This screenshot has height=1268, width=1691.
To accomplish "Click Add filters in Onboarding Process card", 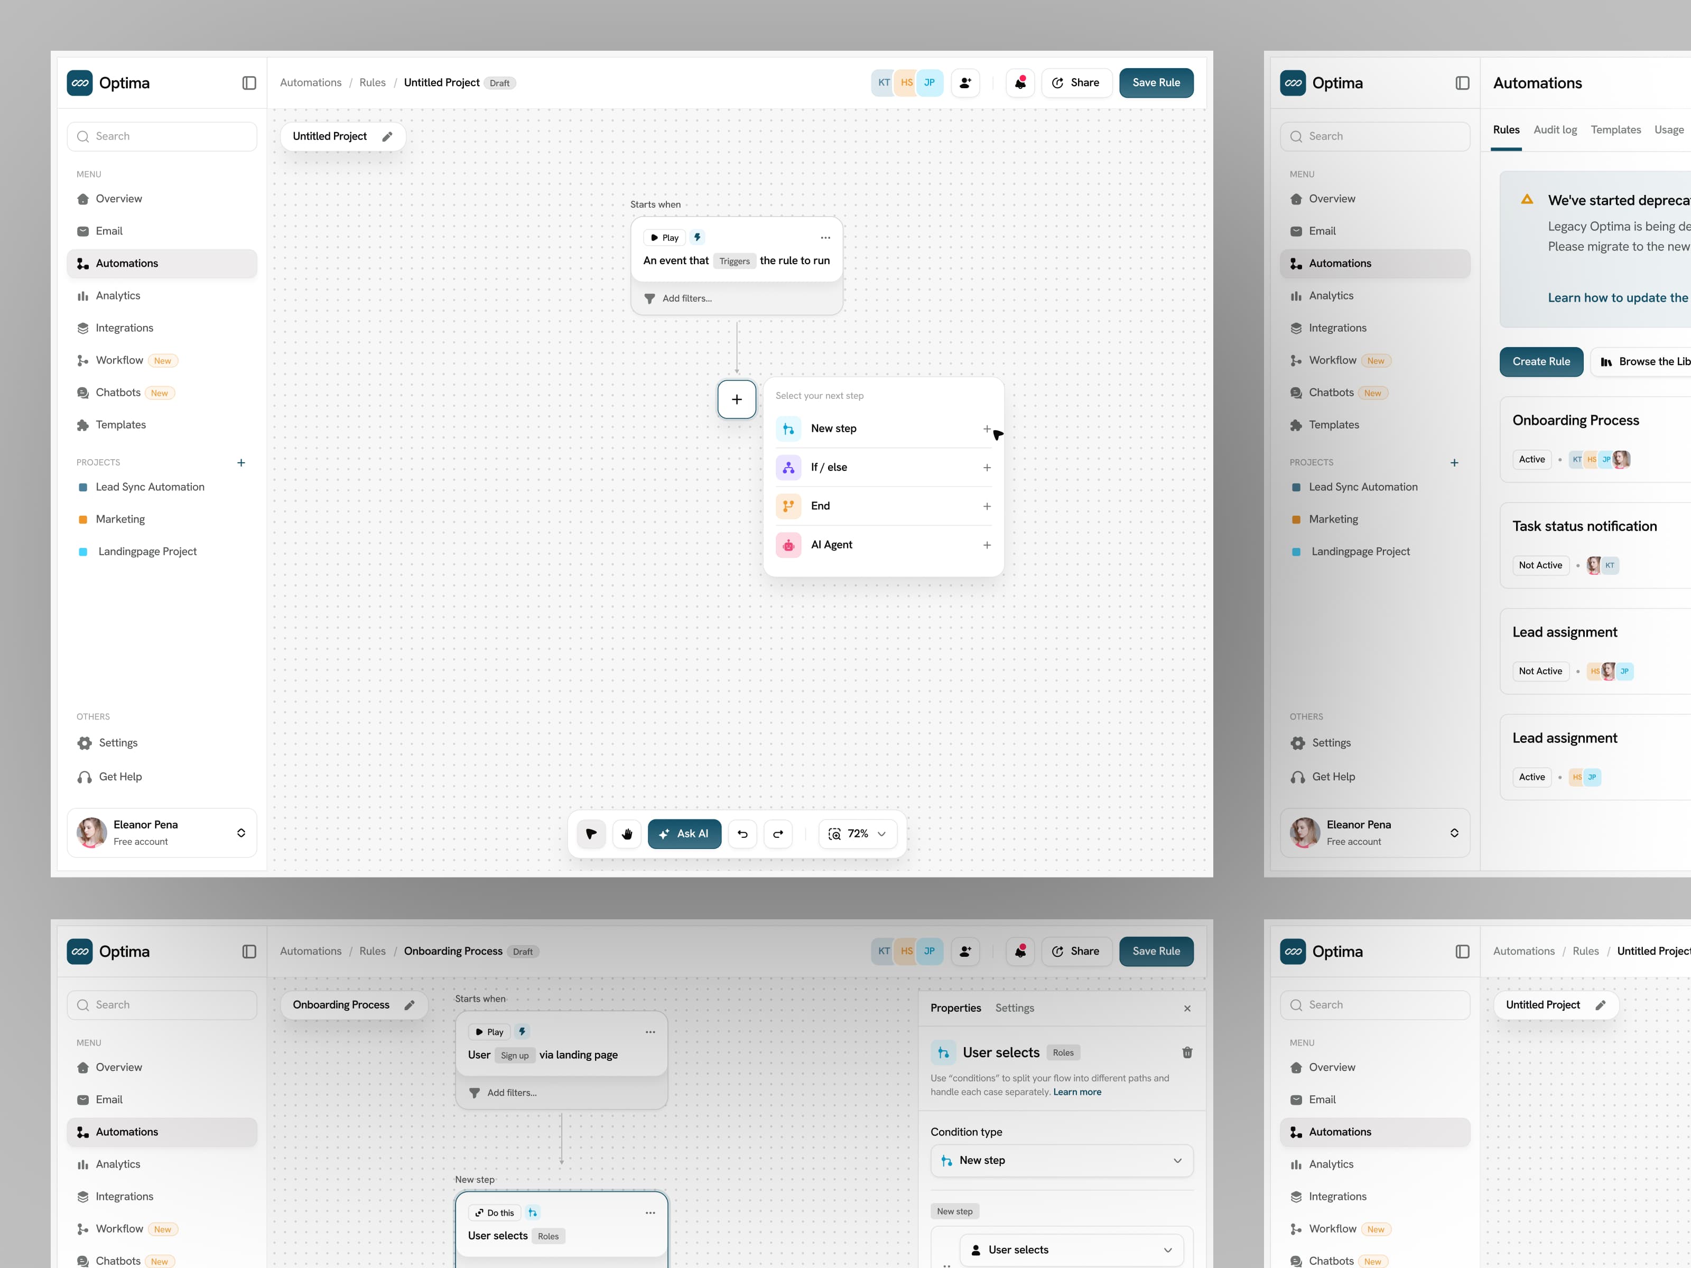I will click(512, 1093).
